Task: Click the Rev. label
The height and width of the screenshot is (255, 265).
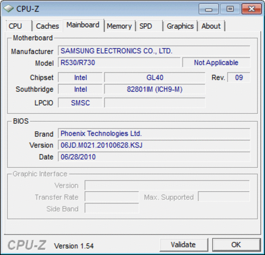Action: coord(218,78)
